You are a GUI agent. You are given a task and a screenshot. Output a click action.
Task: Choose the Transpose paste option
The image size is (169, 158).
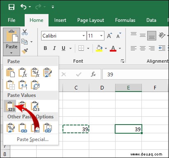pyautogui.click(x=35, y=85)
